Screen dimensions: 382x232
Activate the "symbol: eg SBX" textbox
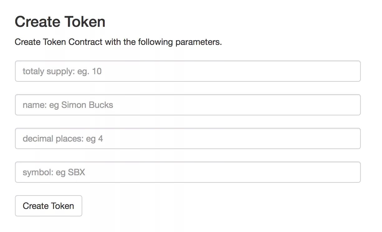point(188,172)
